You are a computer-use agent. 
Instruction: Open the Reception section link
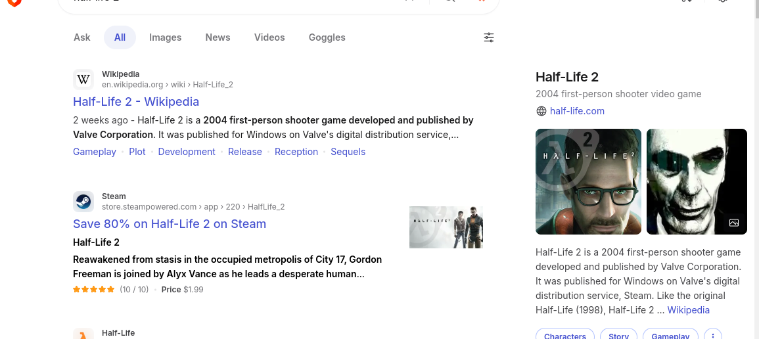296,152
